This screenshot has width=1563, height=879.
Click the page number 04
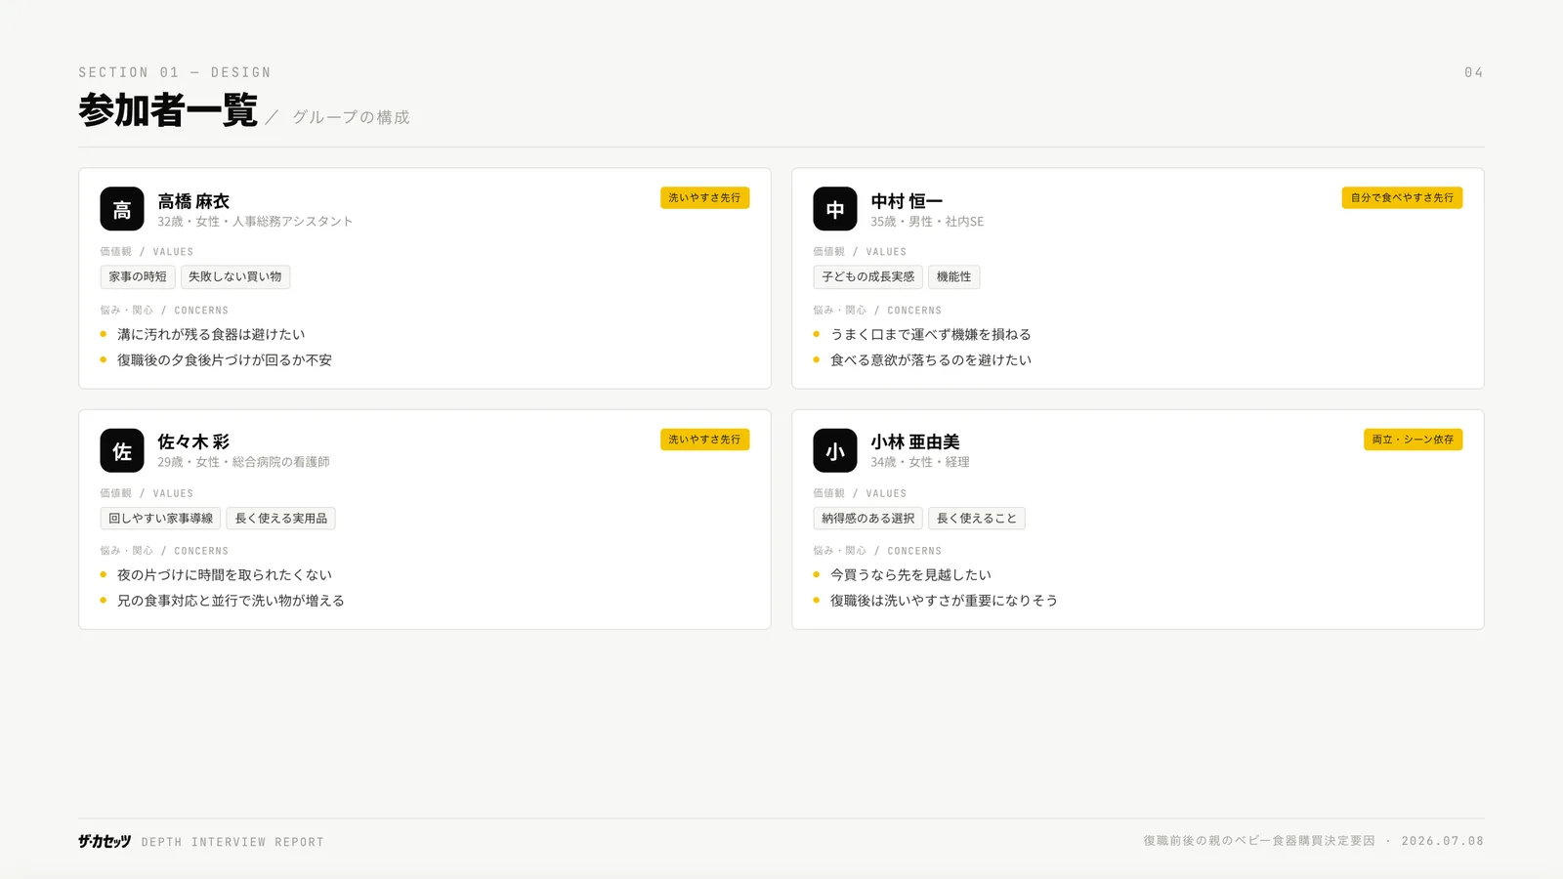click(1474, 72)
